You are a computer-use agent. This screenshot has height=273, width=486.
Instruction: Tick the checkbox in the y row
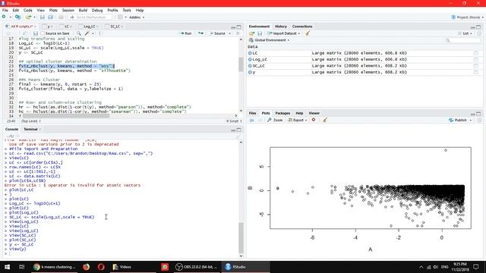tap(476, 72)
